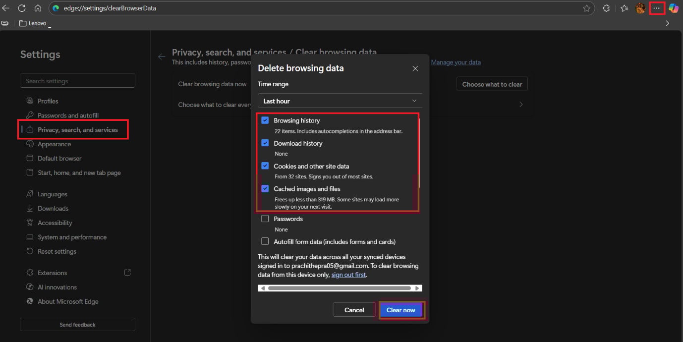The width and height of the screenshot is (683, 342).
Task: Check the Passwords checkbox
Action: [x=265, y=219]
